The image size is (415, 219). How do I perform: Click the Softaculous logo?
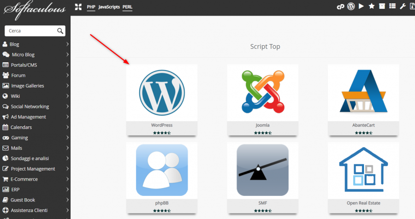[x=35, y=10]
